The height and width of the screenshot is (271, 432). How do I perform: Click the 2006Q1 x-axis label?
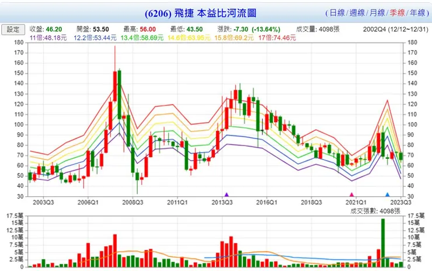88,202
